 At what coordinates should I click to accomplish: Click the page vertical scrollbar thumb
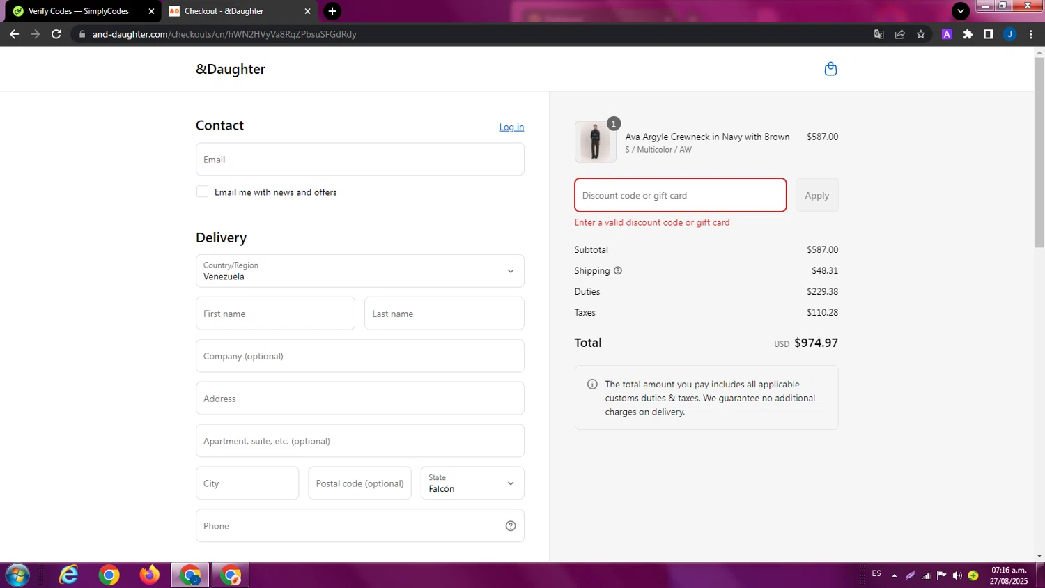click(x=1039, y=152)
